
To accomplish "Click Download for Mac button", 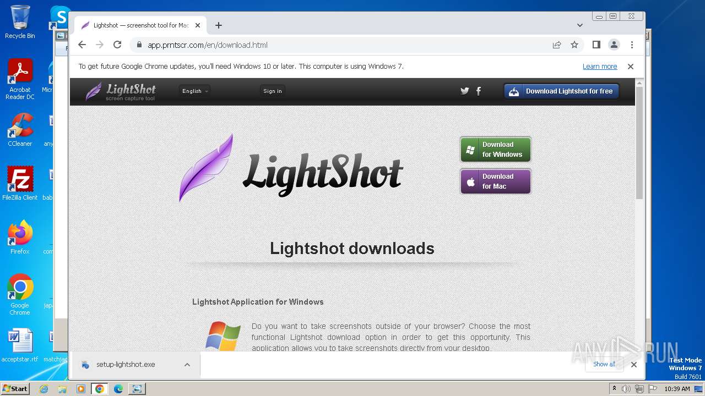I will (496, 182).
